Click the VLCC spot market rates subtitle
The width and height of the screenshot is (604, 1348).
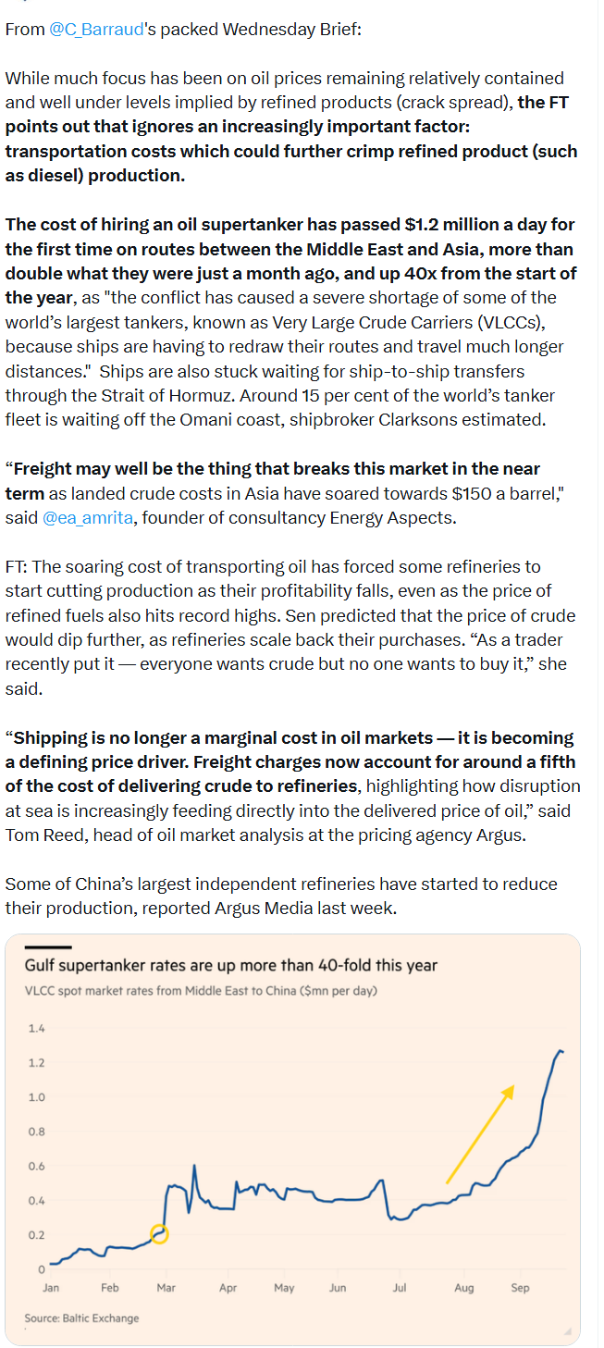tap(201, 990)
